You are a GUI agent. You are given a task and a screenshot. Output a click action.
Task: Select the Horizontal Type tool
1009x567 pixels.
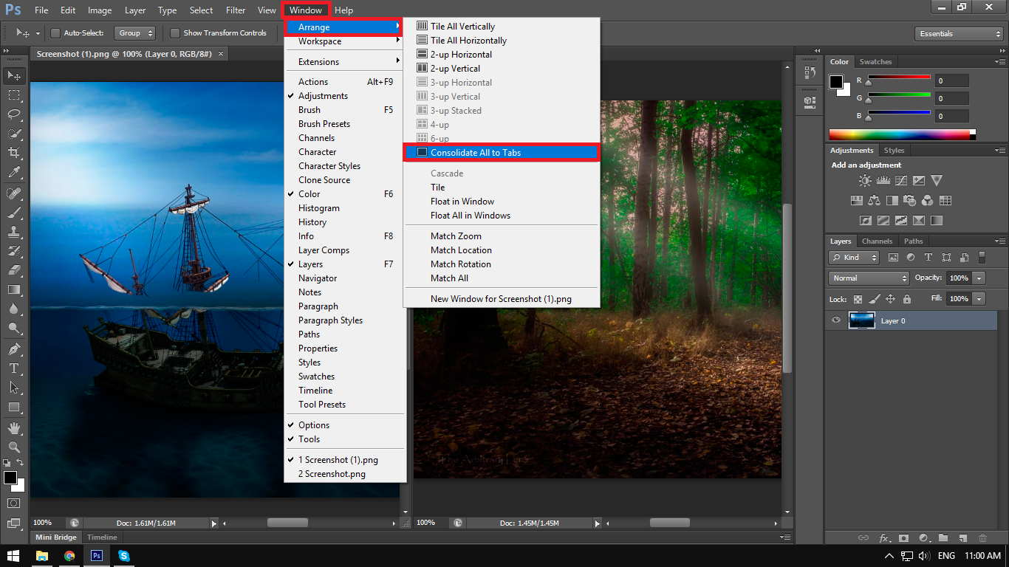(x=14, y=368)
